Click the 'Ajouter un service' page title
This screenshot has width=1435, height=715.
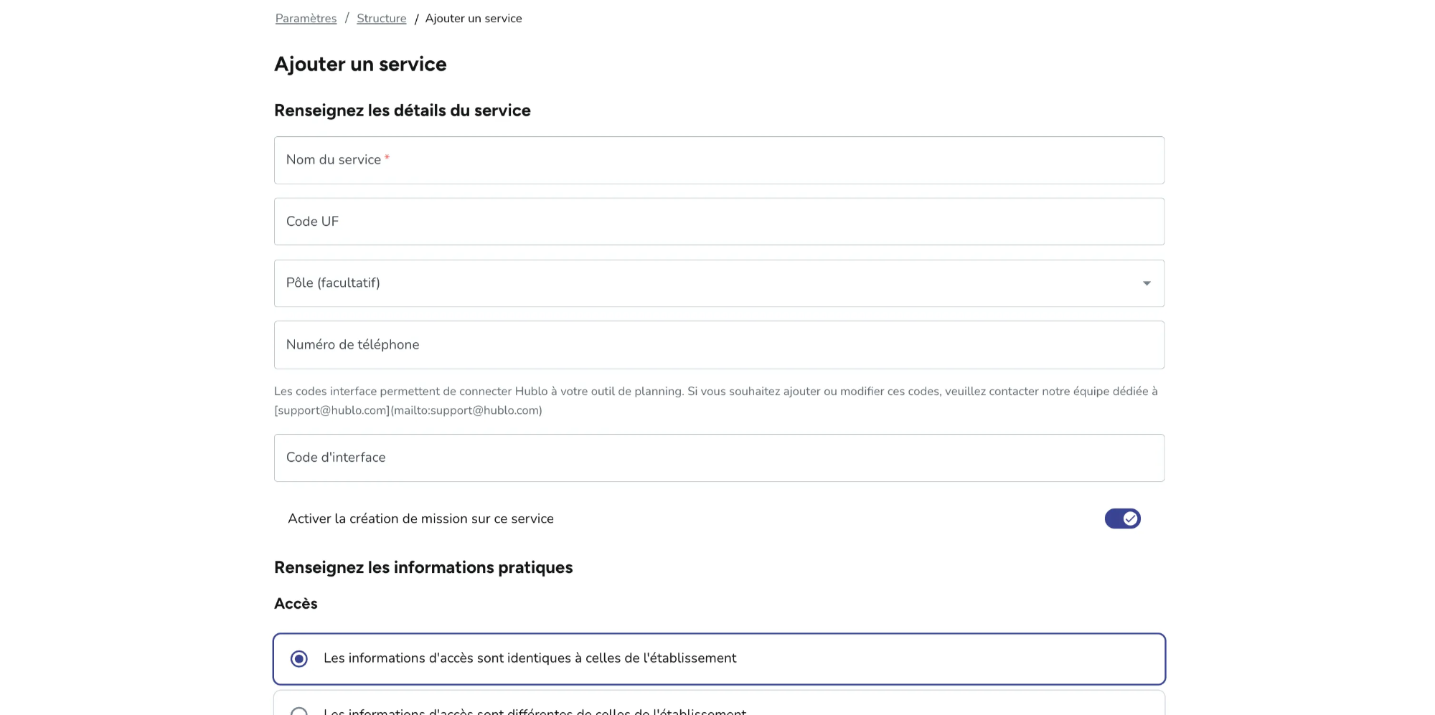[360, 64]
